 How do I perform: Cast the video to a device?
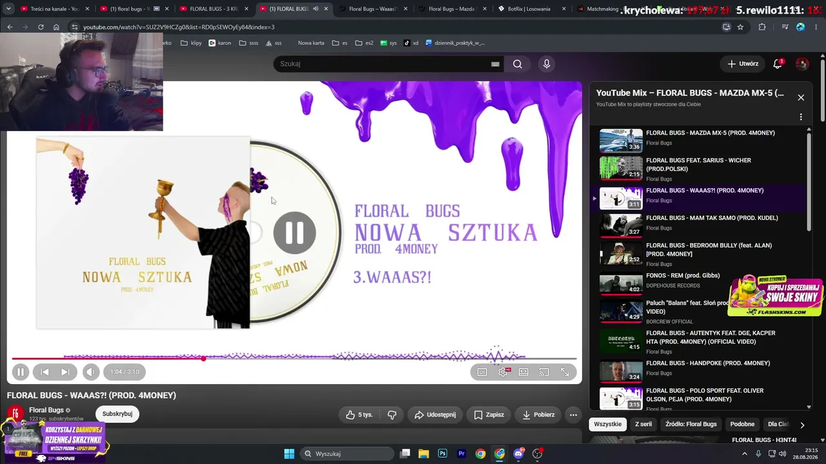[544, 372]
